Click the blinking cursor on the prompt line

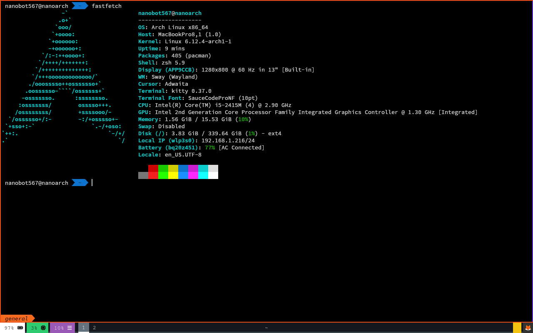tap(92, 182)
